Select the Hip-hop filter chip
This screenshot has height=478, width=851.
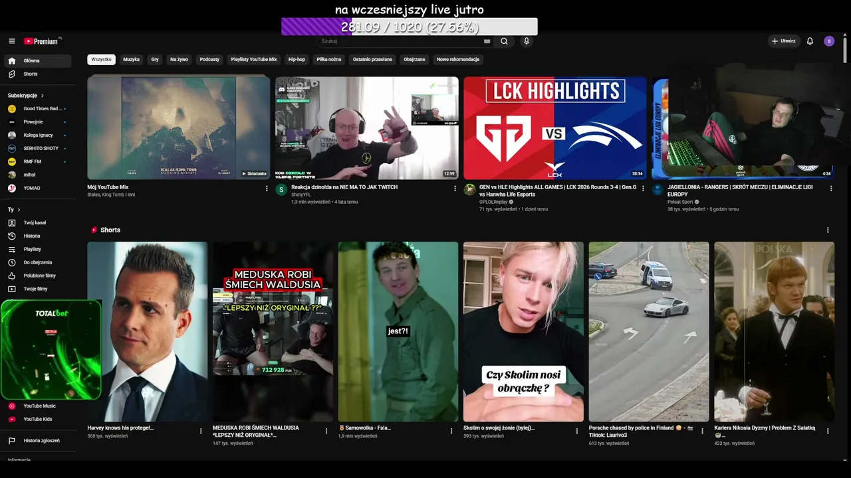pos(297,59)
